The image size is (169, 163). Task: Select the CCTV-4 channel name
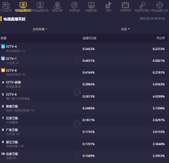coord(11,46)
